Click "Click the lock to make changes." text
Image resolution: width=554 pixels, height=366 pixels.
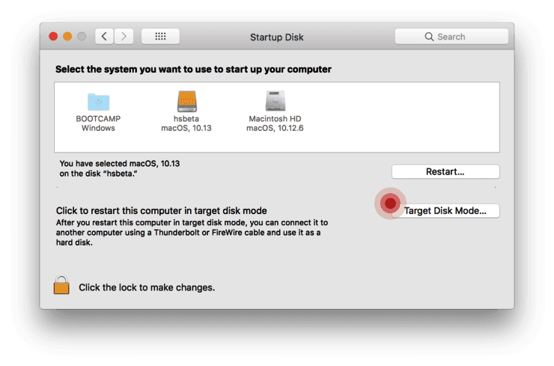(147, 287)
